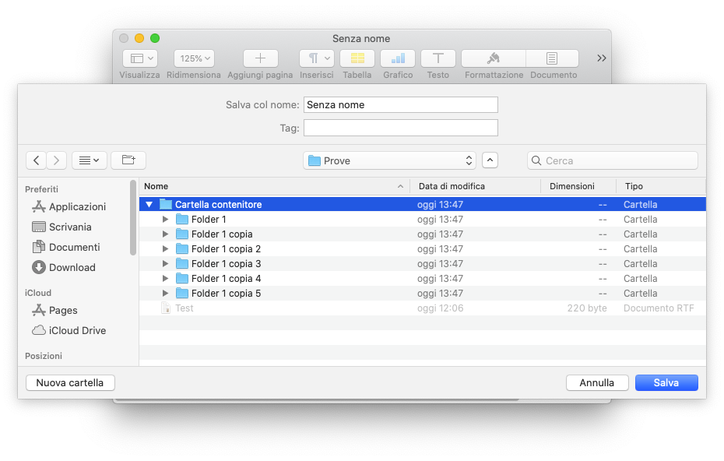Click the new folder icon in toolbar
The height and width of the screenshot is (461, 724).
tap(128, 160)
